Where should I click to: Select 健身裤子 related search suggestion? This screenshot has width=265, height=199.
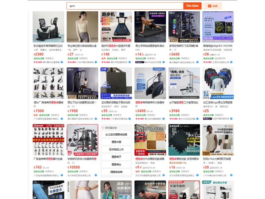(x=116, y=157)
